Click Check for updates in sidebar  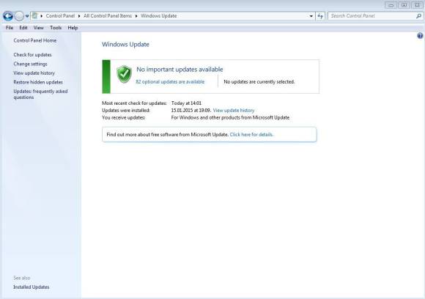[32, 55]
